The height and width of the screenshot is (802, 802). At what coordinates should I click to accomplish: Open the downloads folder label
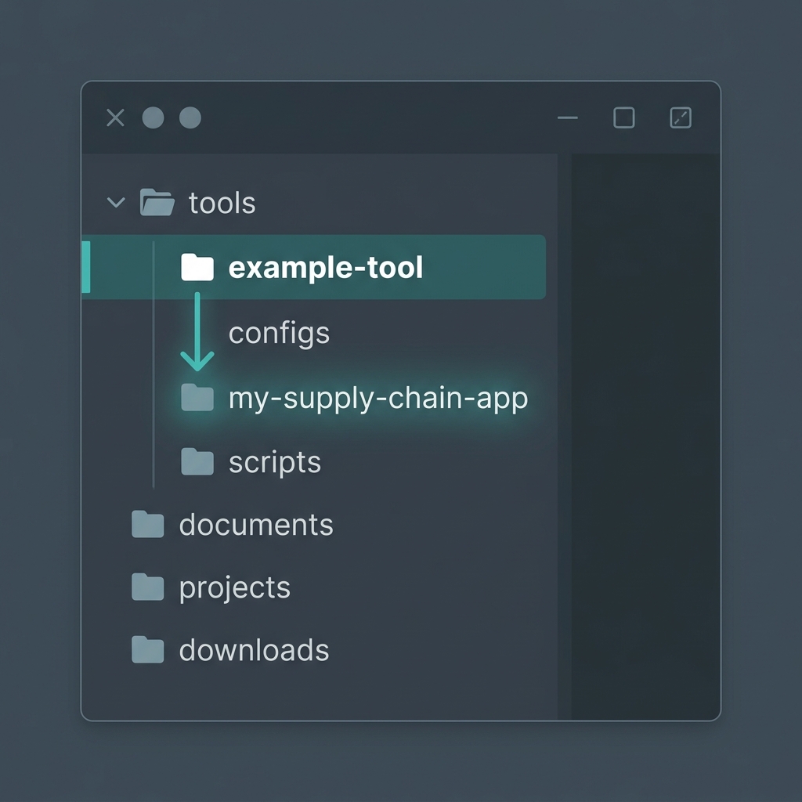click(x=255, y=650)
